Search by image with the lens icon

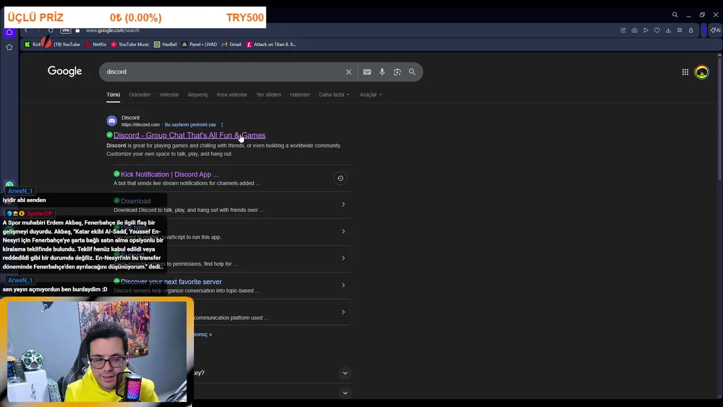pos(397,72)
